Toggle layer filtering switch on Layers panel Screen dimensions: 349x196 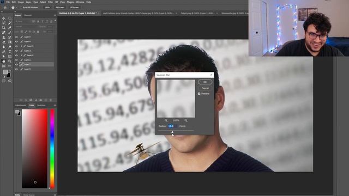55,21
